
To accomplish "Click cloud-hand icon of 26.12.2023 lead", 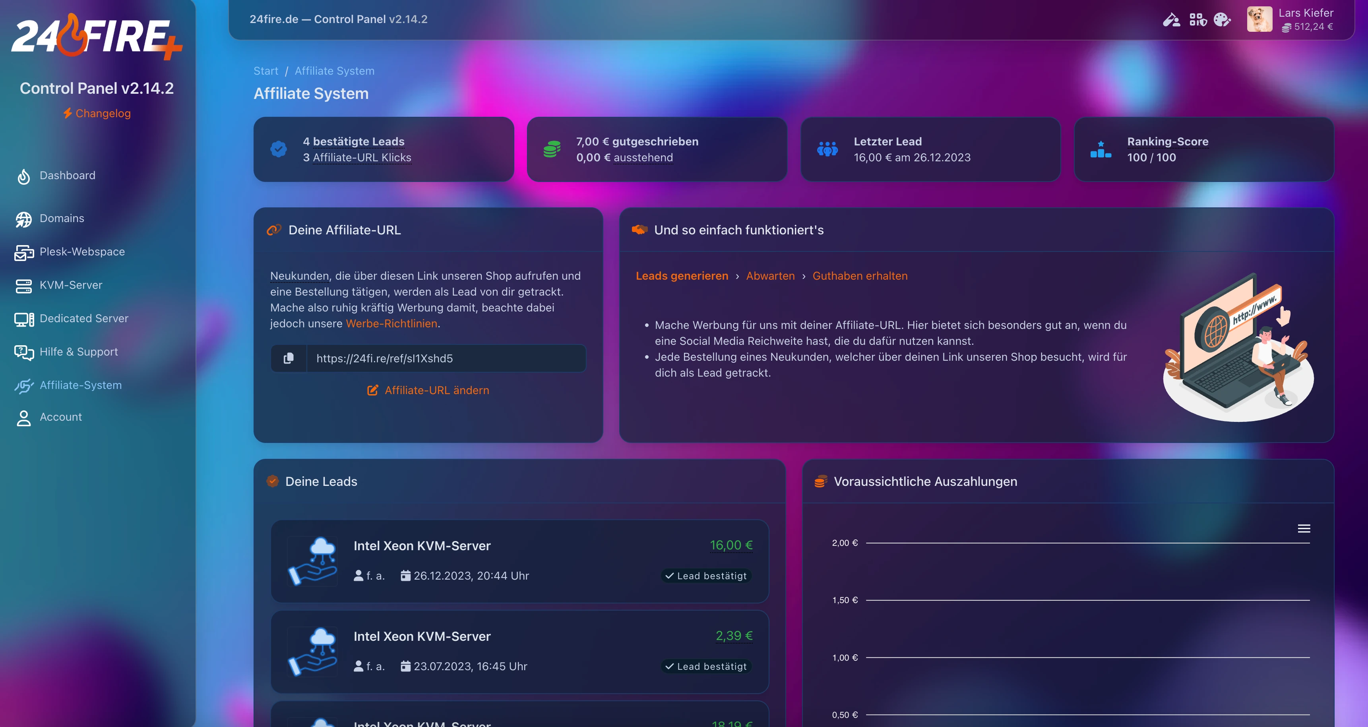I will point(312,561).
